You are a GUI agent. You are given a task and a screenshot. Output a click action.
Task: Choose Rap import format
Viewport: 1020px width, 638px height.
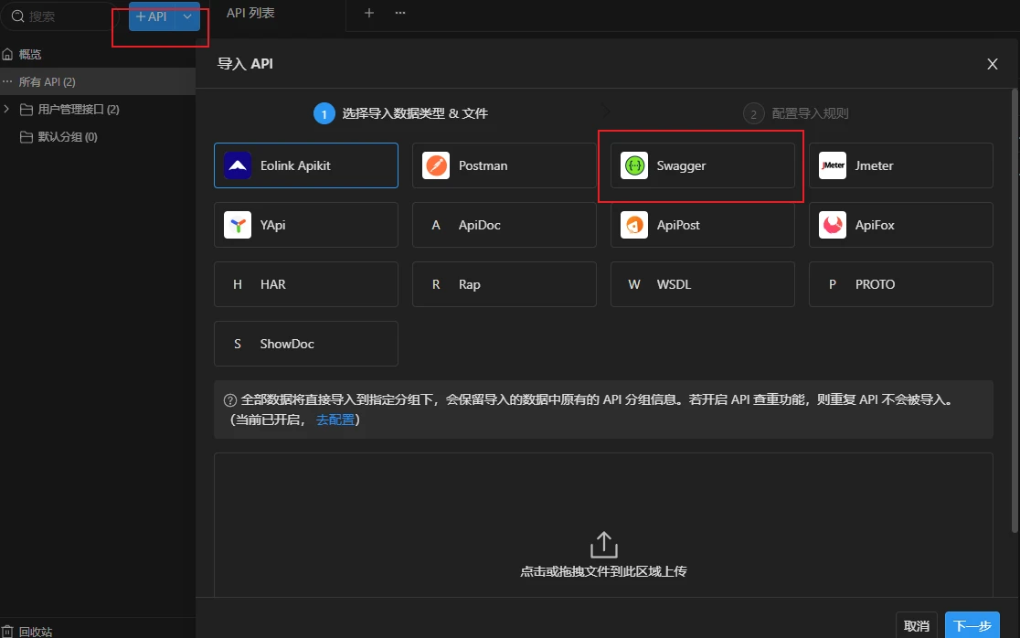click(x=505, y=284)
